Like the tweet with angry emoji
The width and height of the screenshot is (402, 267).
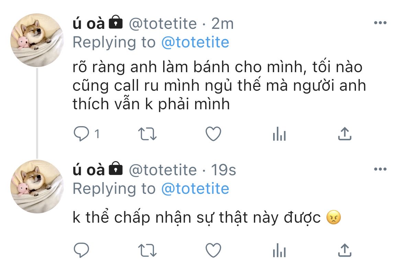213,250
